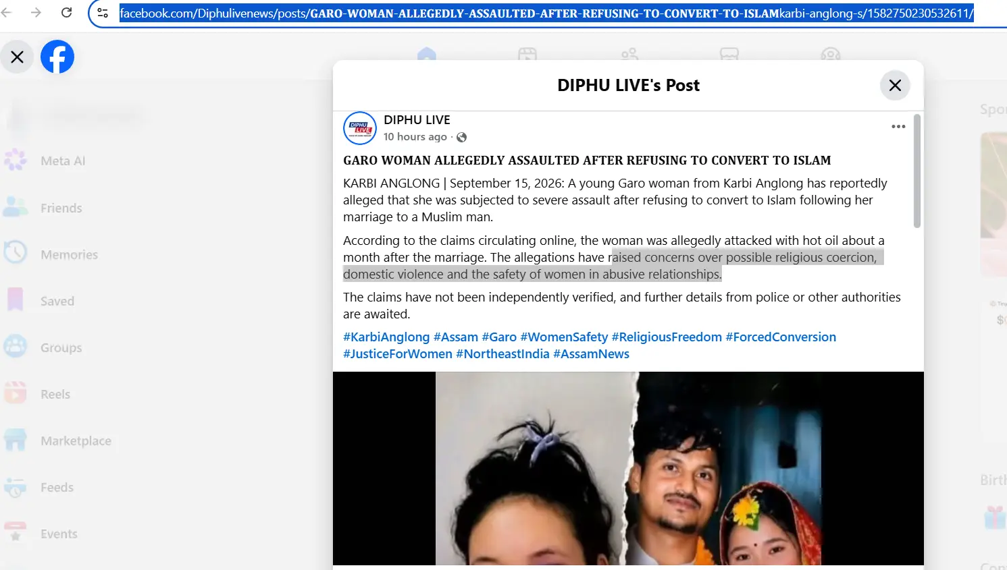Click the DIPHU LIVE profile picture
This screenshot has width=1007, height=570.
(x=360, y=128)
